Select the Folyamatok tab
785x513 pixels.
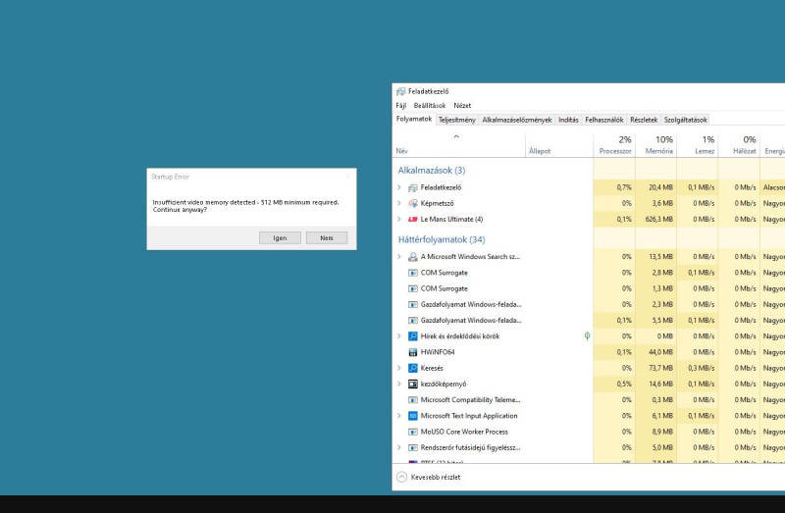(413, 119)
